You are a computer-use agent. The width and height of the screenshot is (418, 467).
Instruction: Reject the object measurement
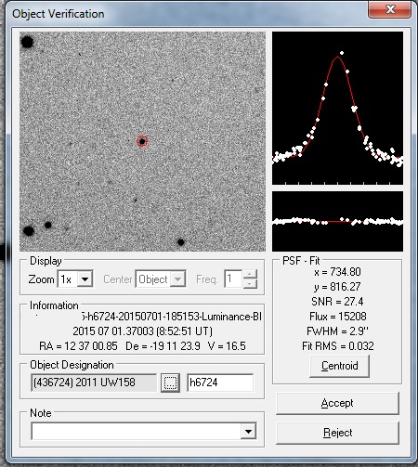(x=337, y=433)
